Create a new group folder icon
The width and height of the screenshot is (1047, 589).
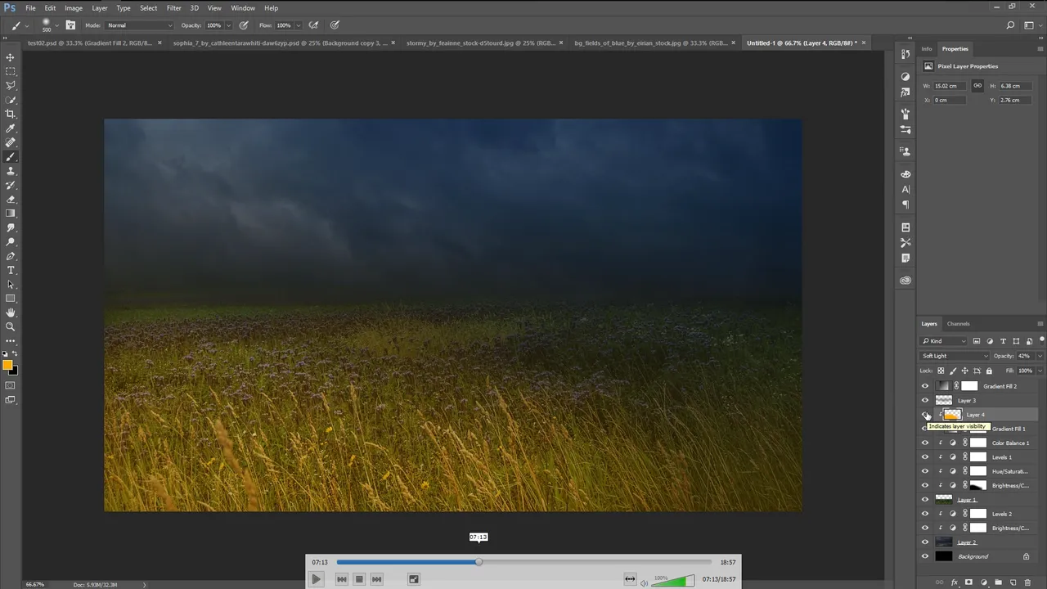[x=999, y=582]
